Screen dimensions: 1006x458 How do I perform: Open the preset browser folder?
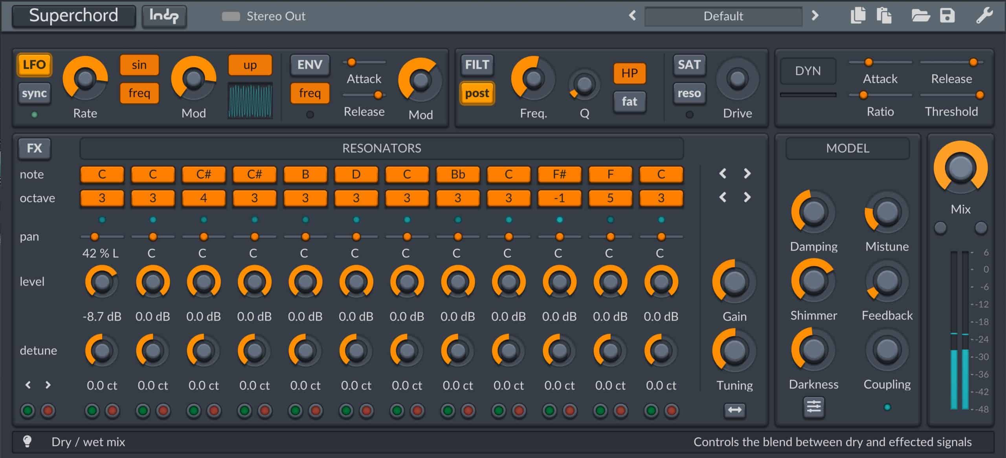[922, 15]
